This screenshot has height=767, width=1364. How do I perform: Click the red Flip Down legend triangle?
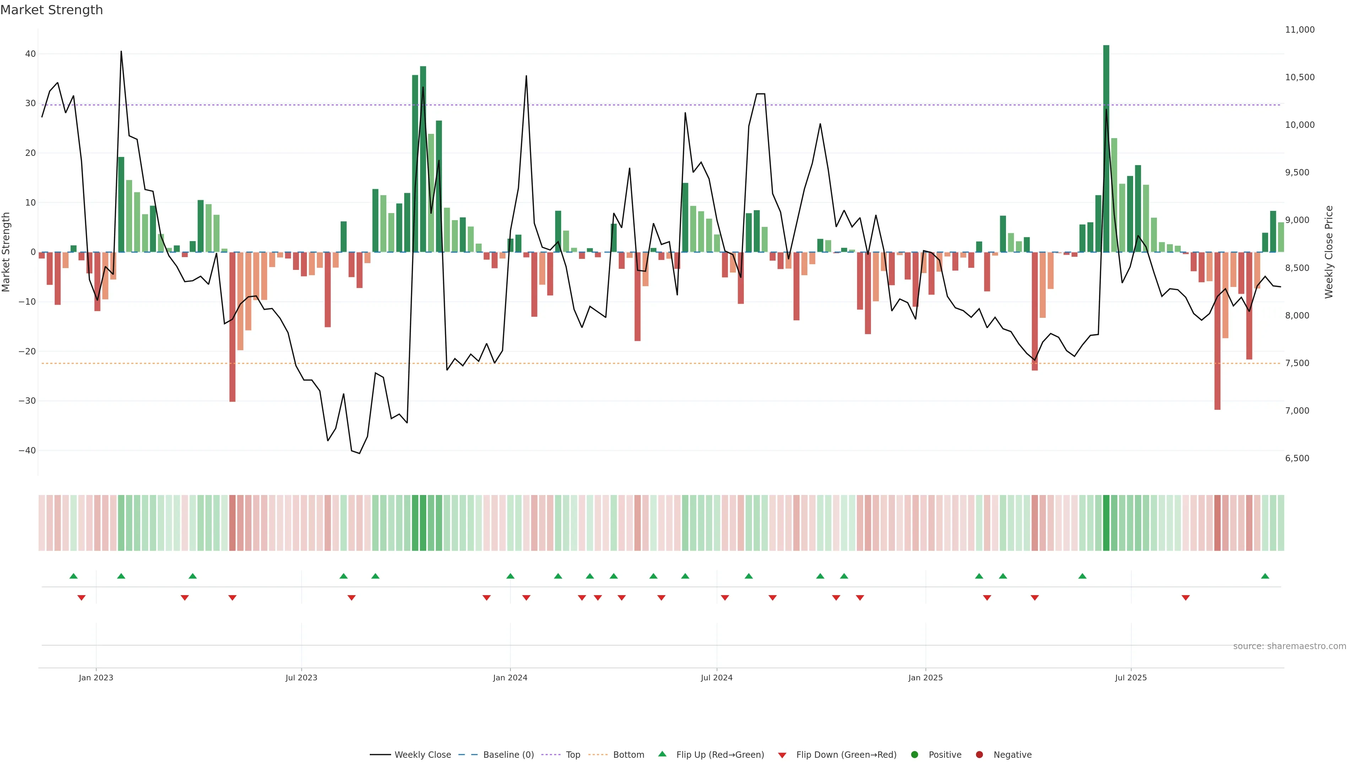(x=782, y=755)
